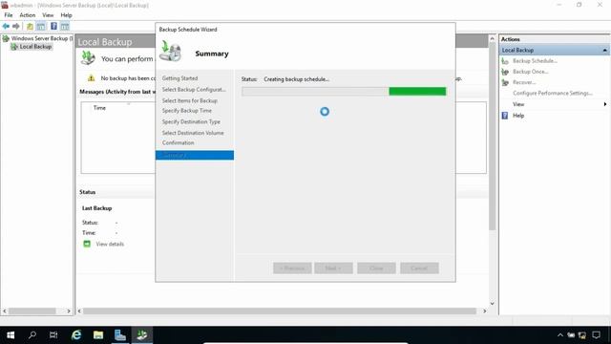This screenshot has width=611, height=344.
Task: Select the Windows Server Backup tree root
Action: [x=39, y=38]
